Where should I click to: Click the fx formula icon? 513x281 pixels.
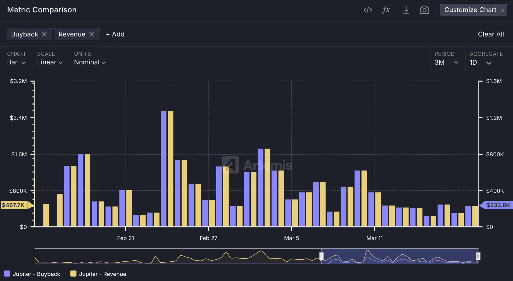tap(386, 10)
